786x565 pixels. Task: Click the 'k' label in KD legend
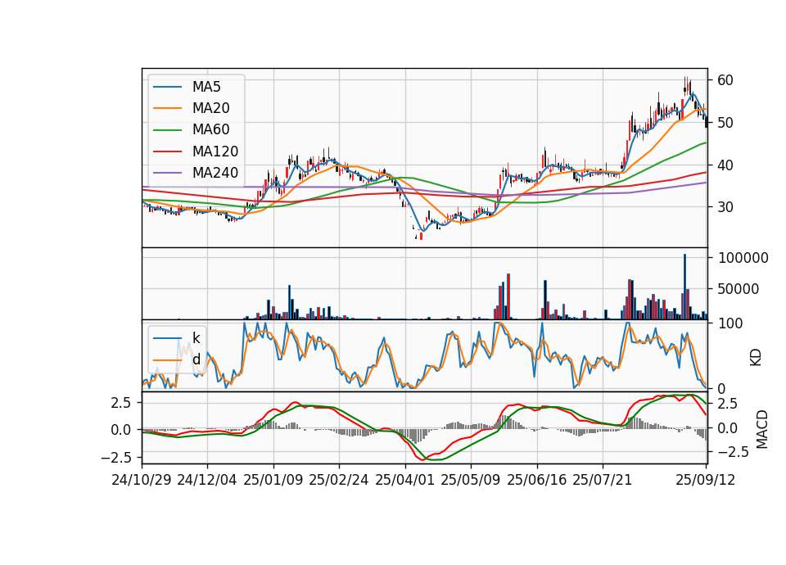[x=196, y=338]
